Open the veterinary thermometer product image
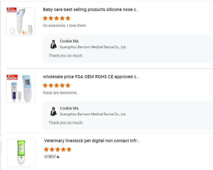Screen dimensions: 213x170 (22, 152)
